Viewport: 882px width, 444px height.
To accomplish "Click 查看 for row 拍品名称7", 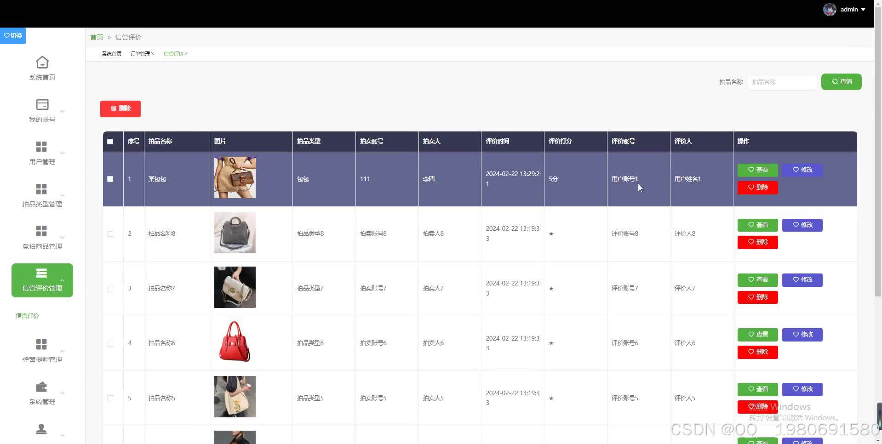I will [x=757, y=280].
